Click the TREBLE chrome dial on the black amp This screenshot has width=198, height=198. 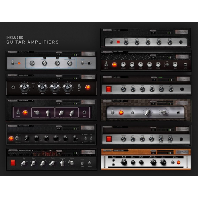pyautogui.click(x=67, y=87)
